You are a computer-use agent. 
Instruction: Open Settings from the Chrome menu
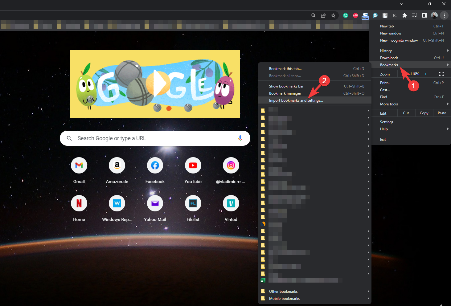click(410, 122)
